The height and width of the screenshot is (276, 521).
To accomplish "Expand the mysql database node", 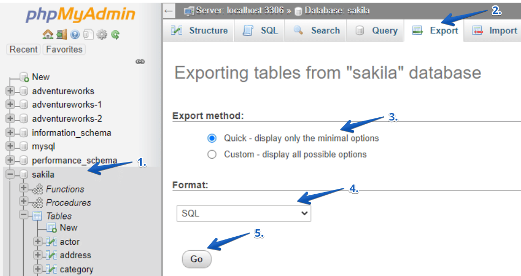I will pyautogui.click(x=10, y=146).
